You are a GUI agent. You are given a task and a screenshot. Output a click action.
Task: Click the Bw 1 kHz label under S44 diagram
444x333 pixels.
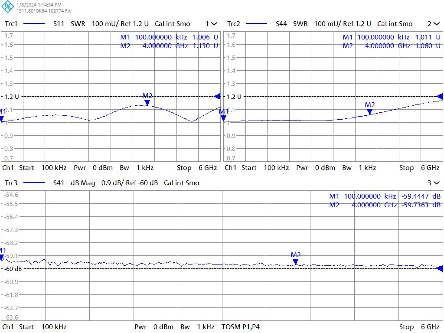(359, 168)
